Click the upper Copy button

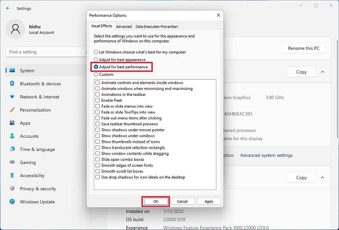[x=301, y=72]
